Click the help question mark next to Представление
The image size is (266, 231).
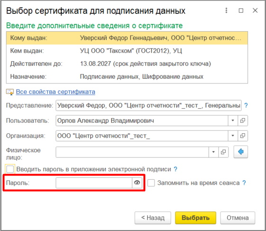pos(246,105)
